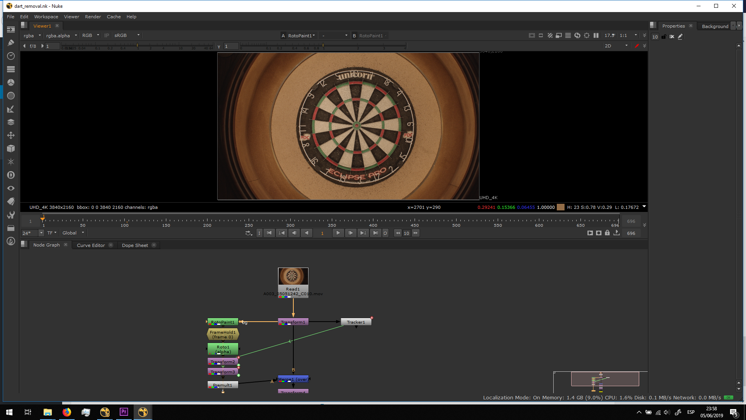Screen dimensions: 746x420
Task: Open the 2D view mode dropdown
Action: pos(616,46)
